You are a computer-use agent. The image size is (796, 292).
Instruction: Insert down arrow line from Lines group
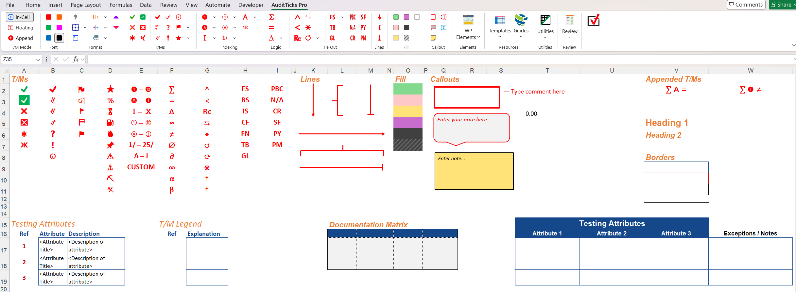pyautogui.click(x=380, y=17)
